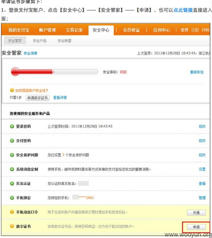Viewport: 212px width, 238px height.
Task: Click the 手机动态口令 row label
Action: (27, 212)
